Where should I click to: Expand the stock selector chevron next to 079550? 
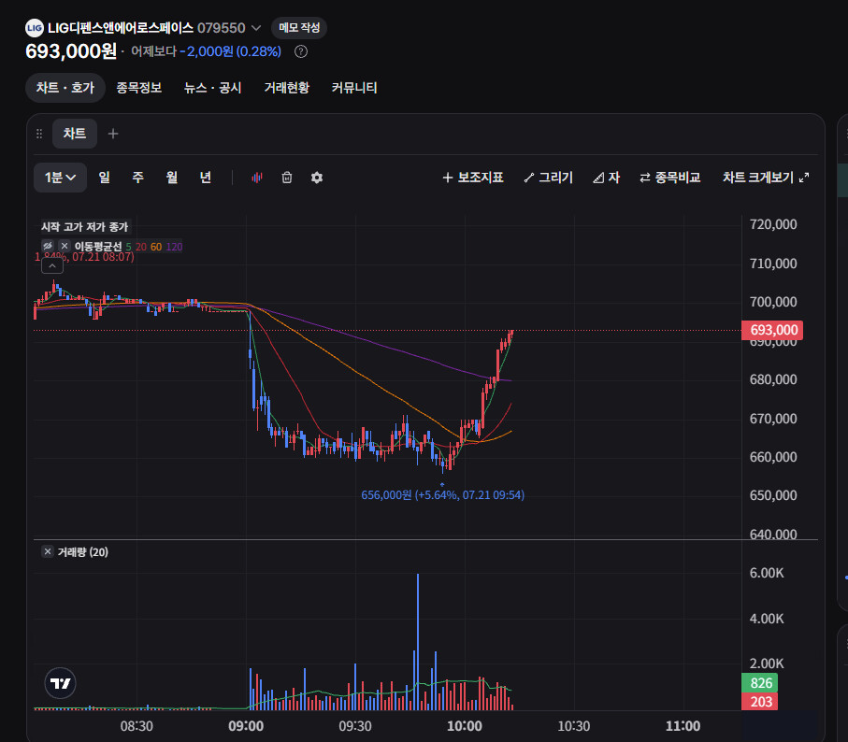coord(256,27)
